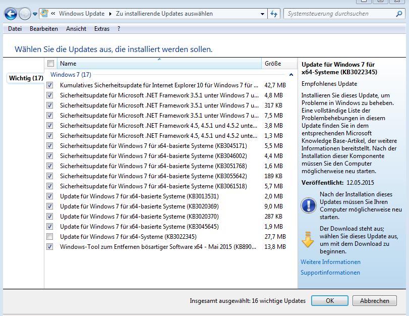Uncheck Internet Explorer 10 cumulative update
Viewport: 409px width, 316px height.
click(49, 85)
